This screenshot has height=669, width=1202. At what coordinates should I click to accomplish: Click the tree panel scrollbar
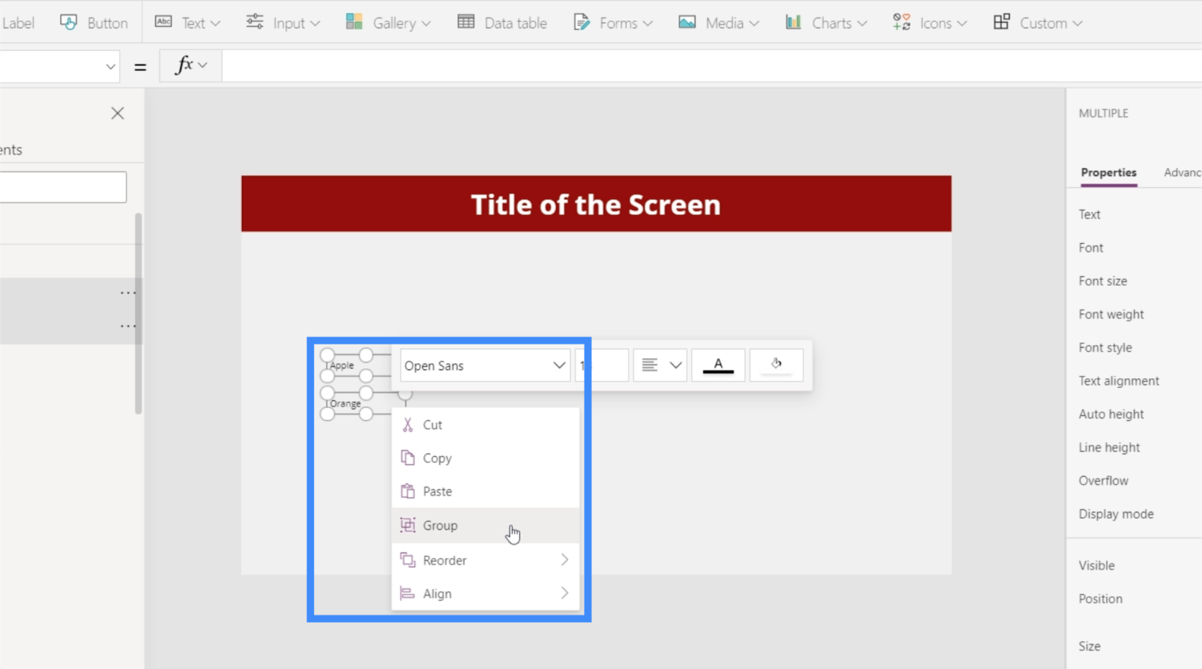click(x=138, y=313)
